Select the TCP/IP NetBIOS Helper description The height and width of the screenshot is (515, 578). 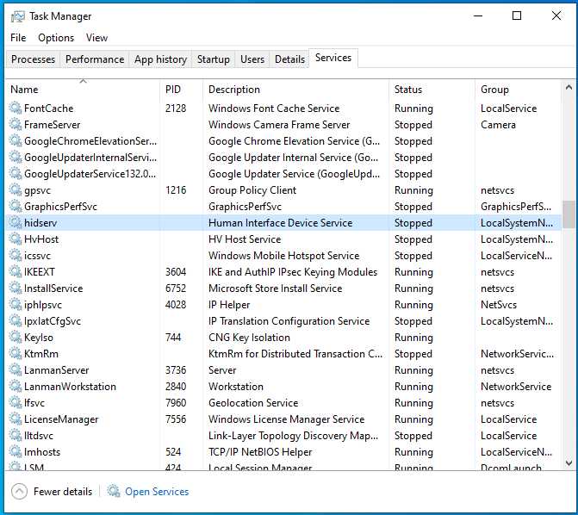tap(260, 451)
